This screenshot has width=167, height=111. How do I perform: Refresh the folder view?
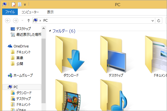159,21
